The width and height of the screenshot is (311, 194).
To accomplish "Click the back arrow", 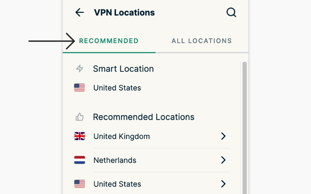I will point(79,12).
